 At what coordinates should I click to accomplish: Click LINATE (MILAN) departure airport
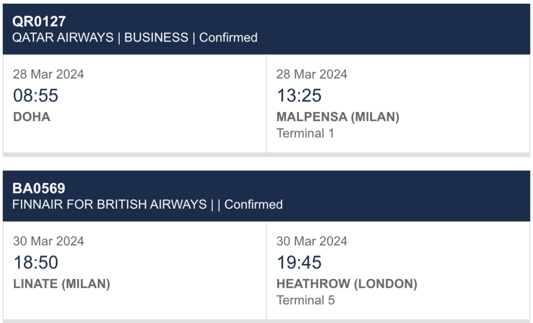(x=61, y=284)
